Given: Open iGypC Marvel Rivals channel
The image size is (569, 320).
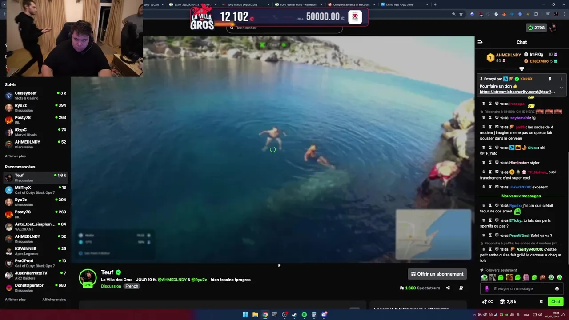Looking at the screenshot, I should (x=36, y=132).
